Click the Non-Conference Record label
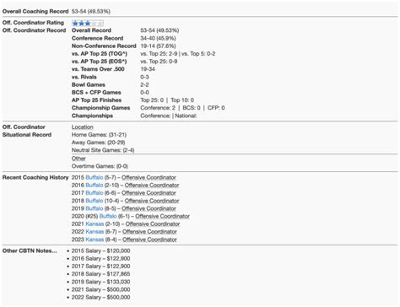The width and height of the screenshot is (400, 307). coord(104,46)
